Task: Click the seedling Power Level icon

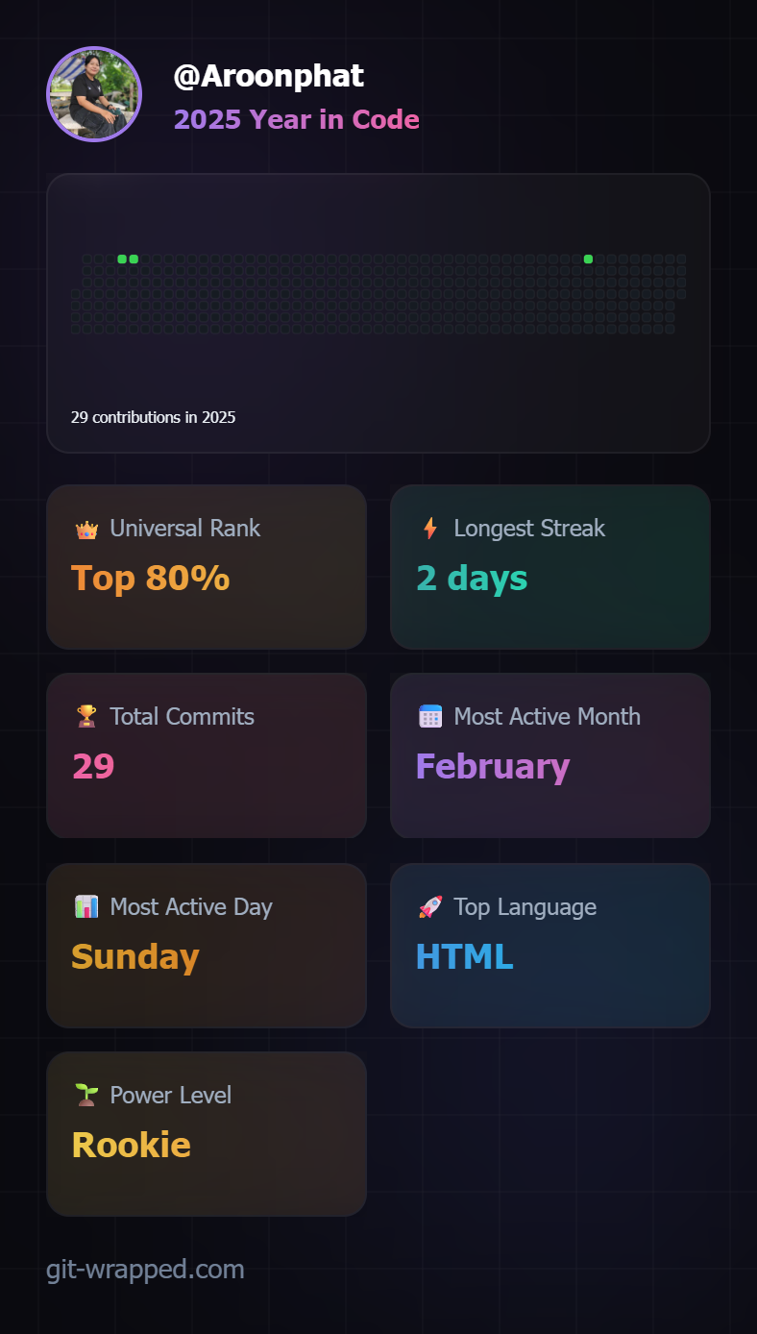Action: tap(86, 1095)
